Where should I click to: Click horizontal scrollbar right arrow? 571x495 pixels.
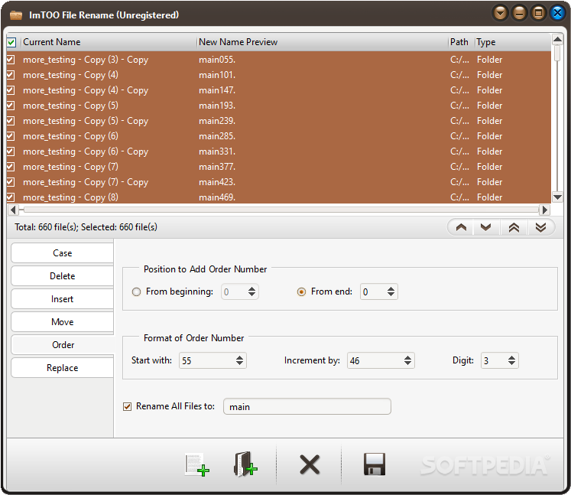[545, 210]
